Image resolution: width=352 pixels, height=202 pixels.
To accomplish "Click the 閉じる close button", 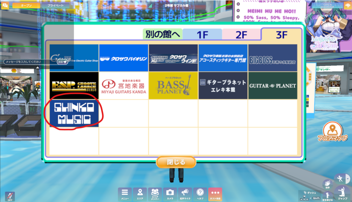I will pos(176,162).
